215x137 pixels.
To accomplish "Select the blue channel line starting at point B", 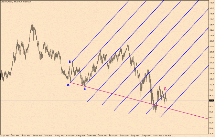I will 101,31.
